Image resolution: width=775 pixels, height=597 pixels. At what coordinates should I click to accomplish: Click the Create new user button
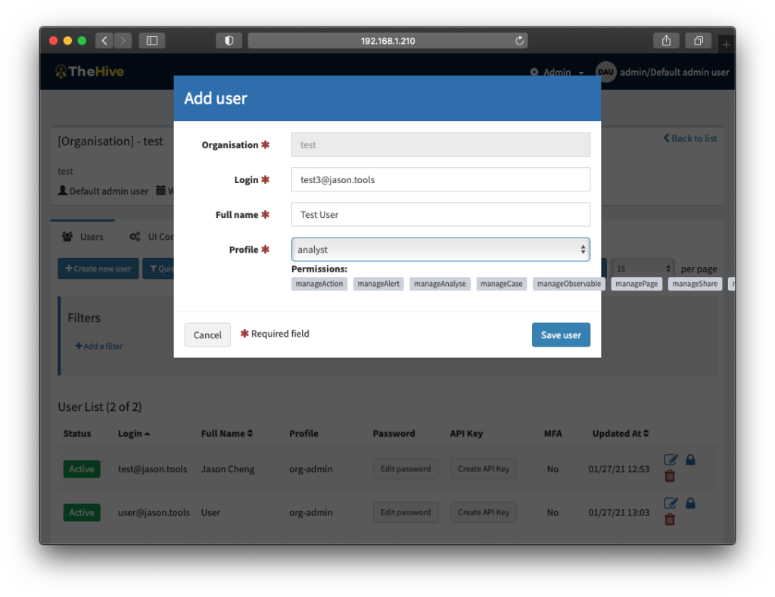98,269
